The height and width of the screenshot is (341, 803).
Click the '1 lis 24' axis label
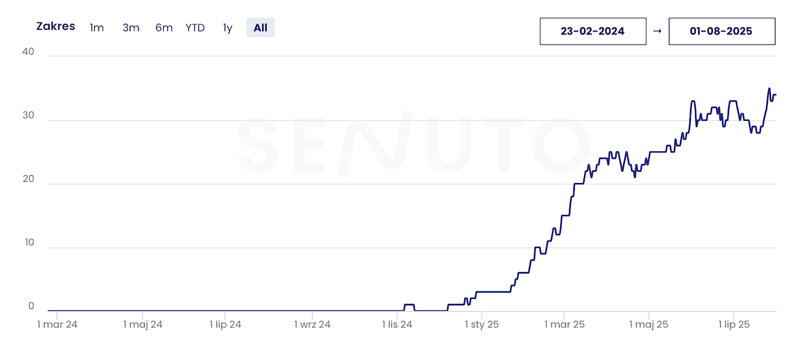[x=397, y=325]
